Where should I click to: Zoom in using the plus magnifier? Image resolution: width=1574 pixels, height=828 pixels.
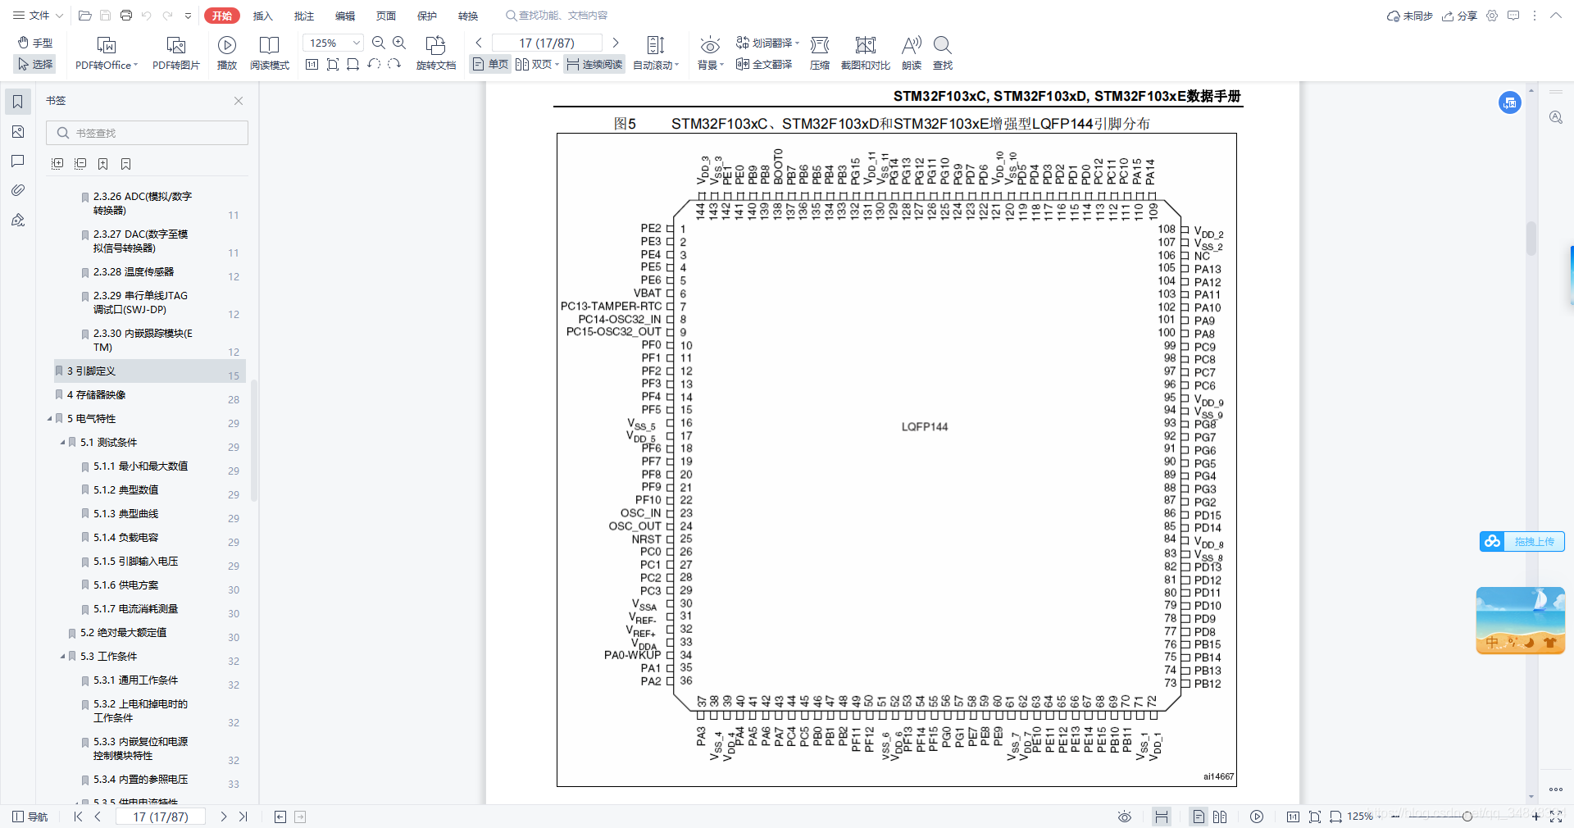[399, 43]
